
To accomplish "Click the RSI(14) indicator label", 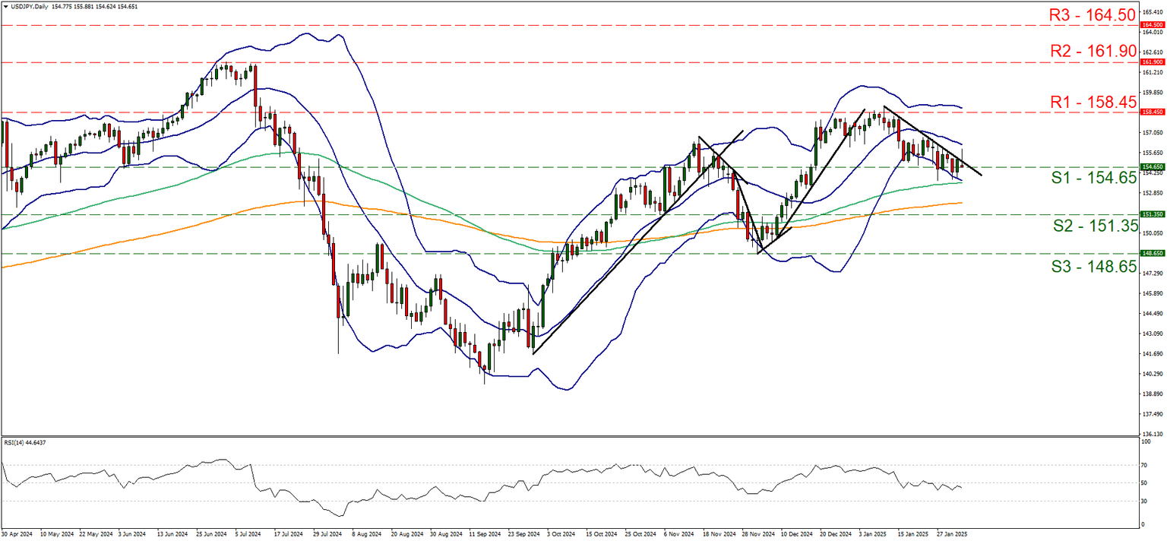I will click(15, 440).
